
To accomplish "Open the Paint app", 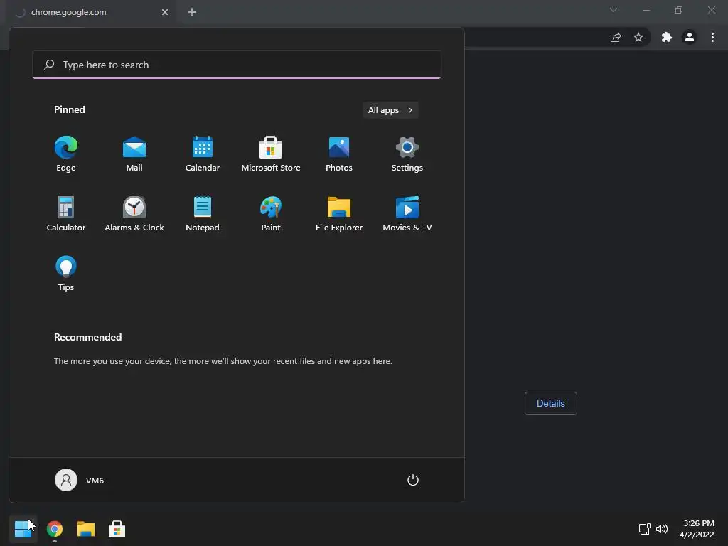I will click(x=271, y=213).
